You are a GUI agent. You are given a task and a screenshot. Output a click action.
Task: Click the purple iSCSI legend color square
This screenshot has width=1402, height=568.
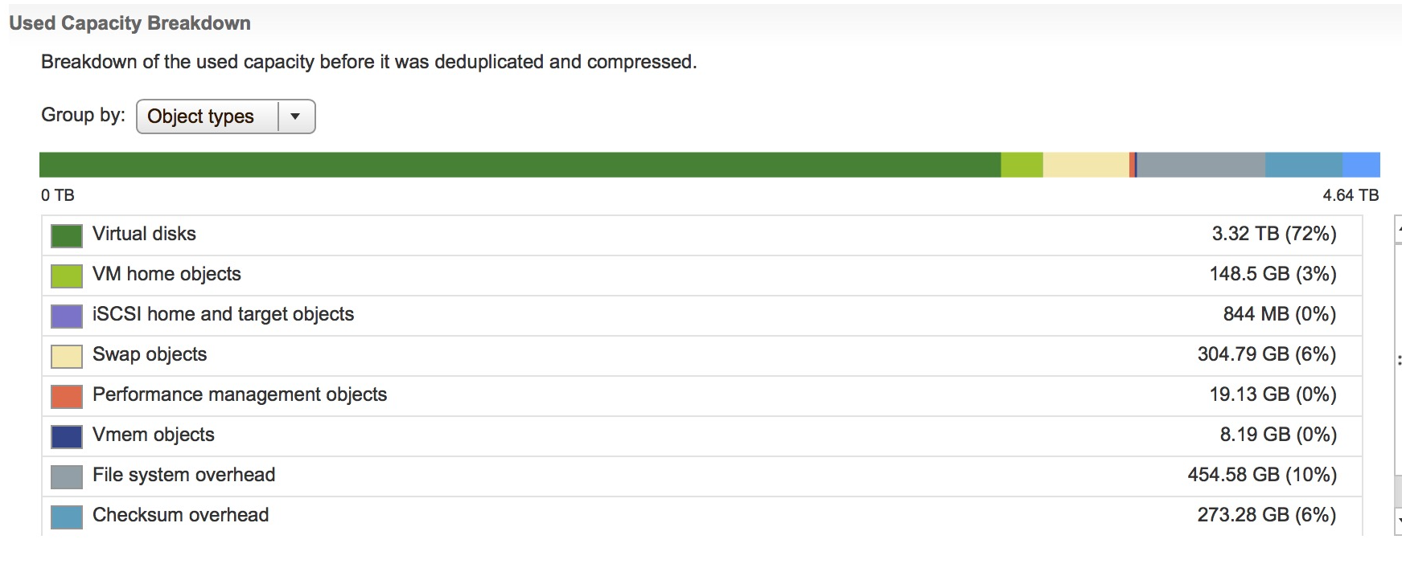(66, 316)
